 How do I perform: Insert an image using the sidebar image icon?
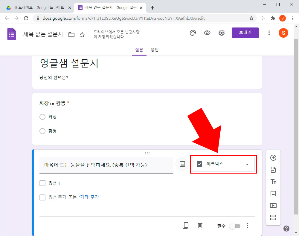273,194
